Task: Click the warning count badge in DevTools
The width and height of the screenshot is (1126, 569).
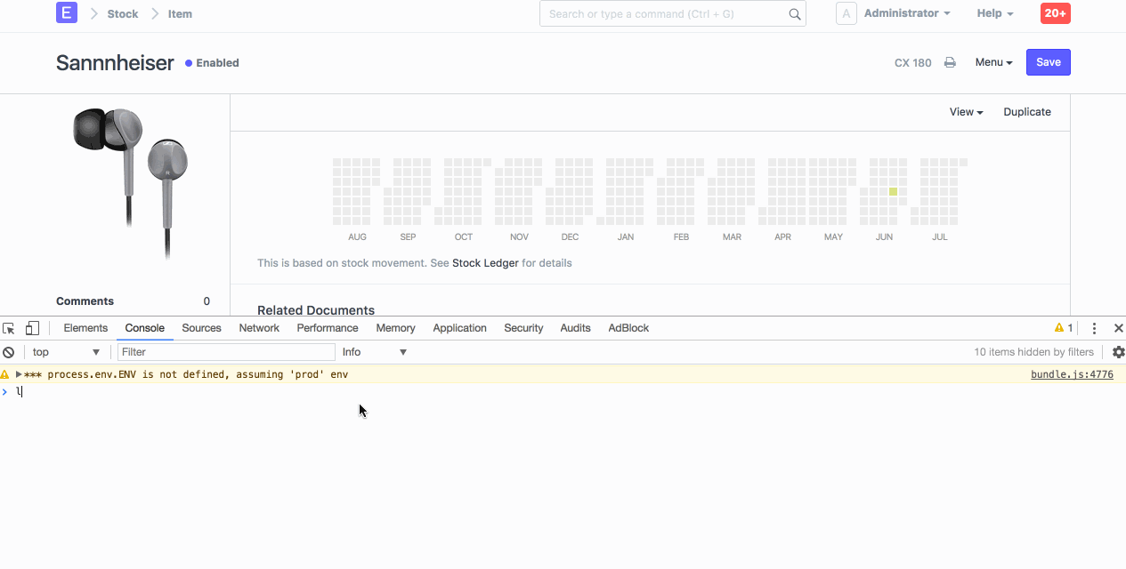Action: [1064, 328]
